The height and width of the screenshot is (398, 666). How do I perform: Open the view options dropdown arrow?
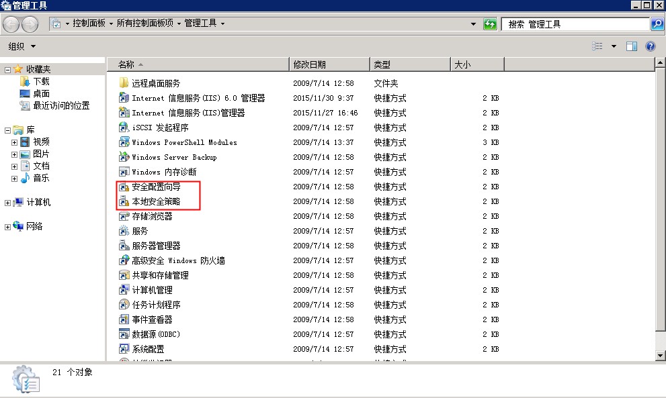tap(614, 46)
